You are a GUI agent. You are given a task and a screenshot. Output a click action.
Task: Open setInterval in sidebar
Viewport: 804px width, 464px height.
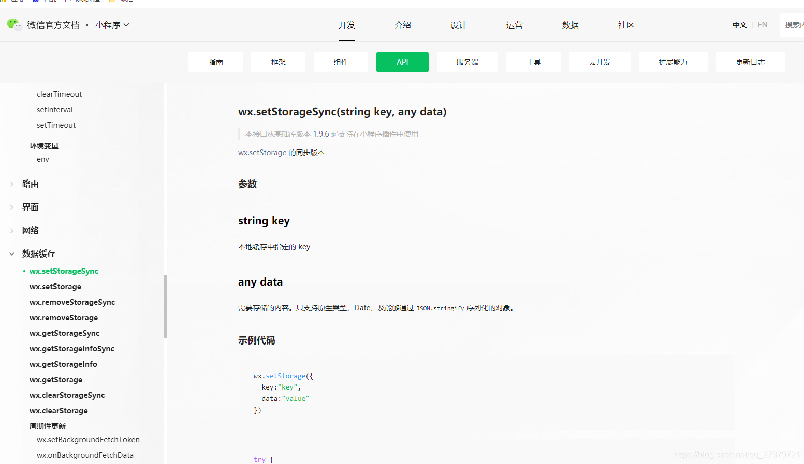click(x=55, y=110)
